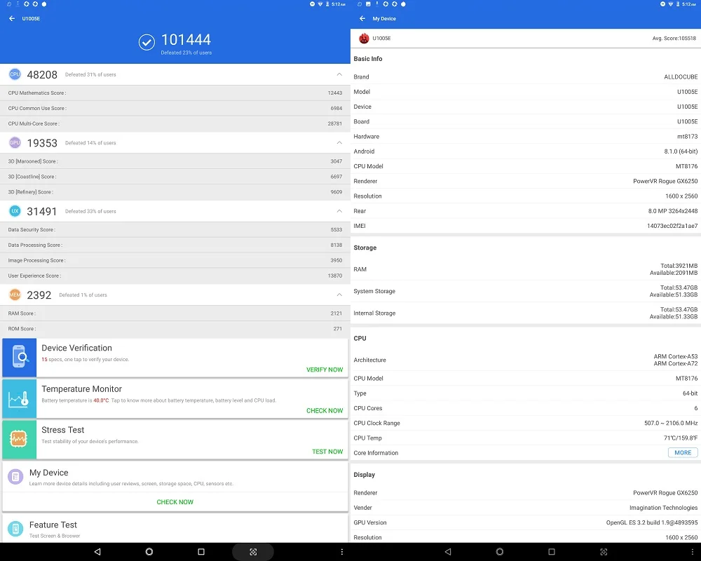Image resolution: width=701 pixels, height=561 pixels.
Task: Tap TEST NOW on Stress Test
Action: point(327,452)
